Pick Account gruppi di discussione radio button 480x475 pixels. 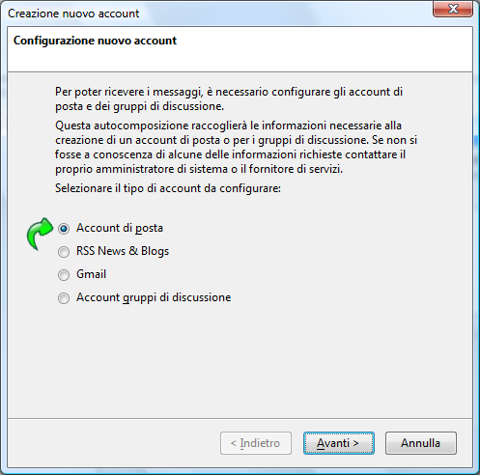click(x=64, y=298)
